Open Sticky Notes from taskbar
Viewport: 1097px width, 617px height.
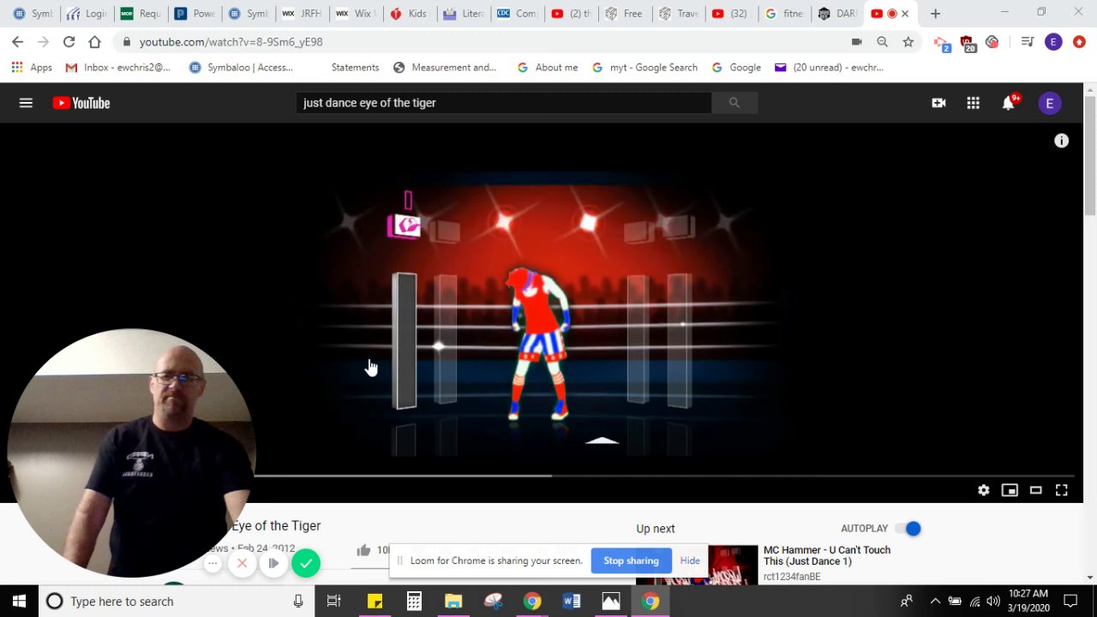(x=375, y=602)
